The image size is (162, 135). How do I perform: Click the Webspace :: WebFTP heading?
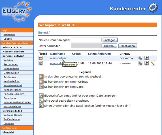click(57, 25)
